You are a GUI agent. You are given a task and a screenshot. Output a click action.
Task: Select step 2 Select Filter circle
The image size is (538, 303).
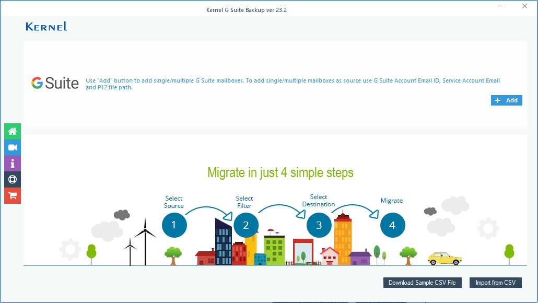246,225
